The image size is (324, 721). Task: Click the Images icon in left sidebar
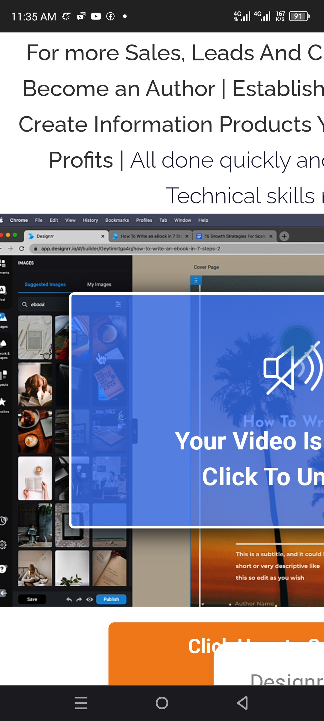point(3,319)
